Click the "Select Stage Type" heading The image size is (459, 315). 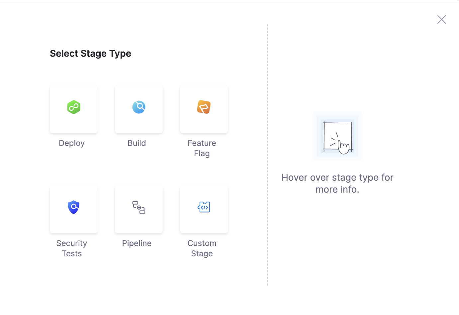click(90, 53)
